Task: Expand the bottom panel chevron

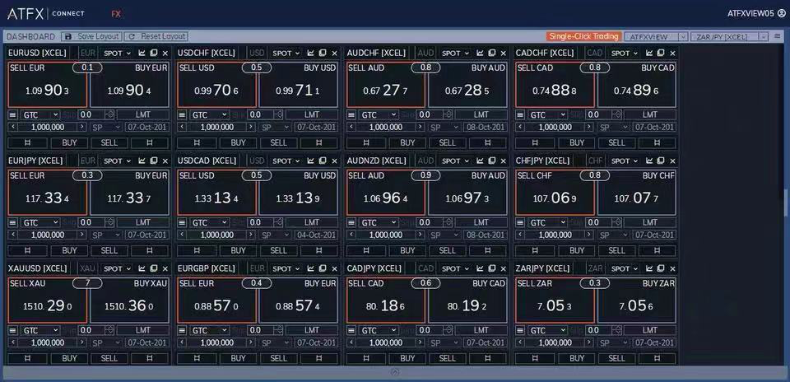Action: tap(394, 372)
